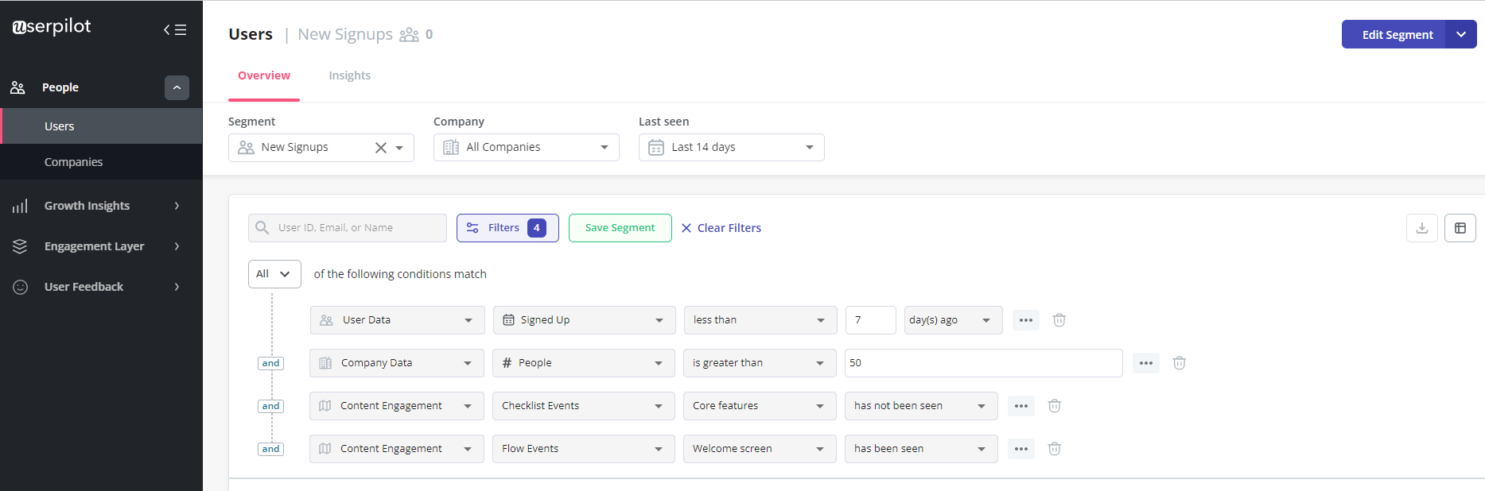Open the Content Engagement dropdown for Flow Events

click(x=396, y=449)
